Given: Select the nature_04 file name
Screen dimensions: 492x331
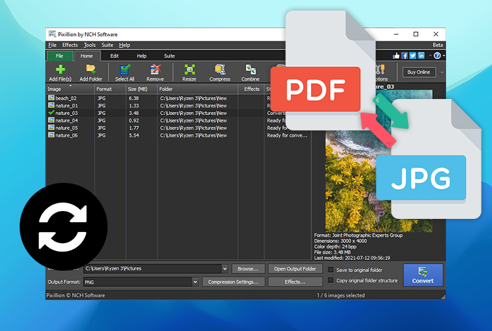Looking at the screenshot, I should pos(66,121).
